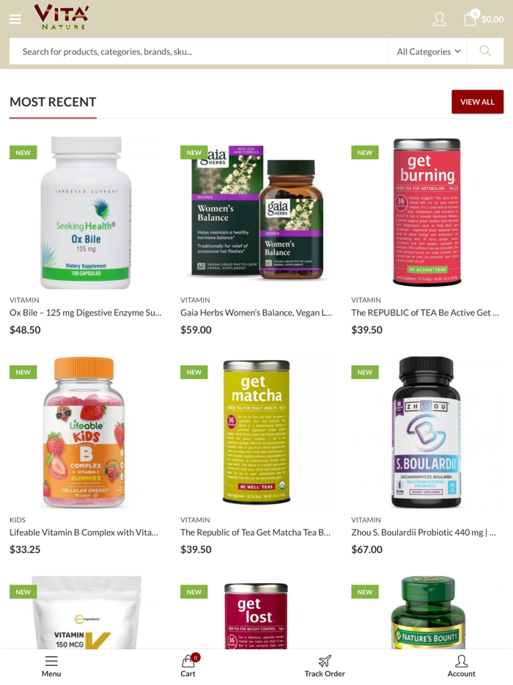The image size is (513, 685).
Task: Open Gaia Herbs Women's Balance title link
Action: [x=256, y=312]
